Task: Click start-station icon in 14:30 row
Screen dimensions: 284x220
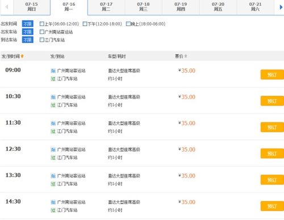Action: 53,202
